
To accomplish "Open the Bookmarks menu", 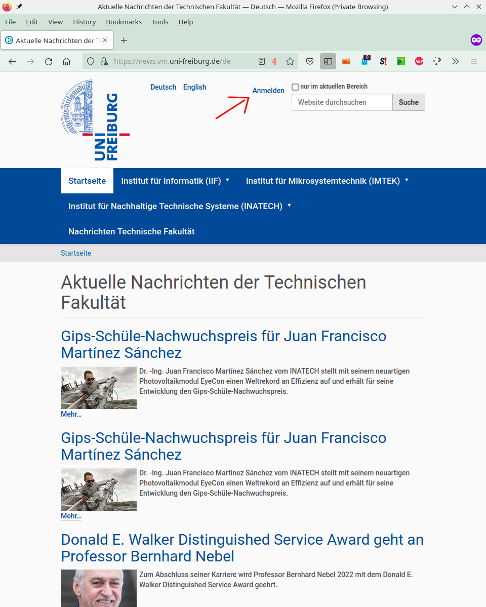I will [124, 22].
